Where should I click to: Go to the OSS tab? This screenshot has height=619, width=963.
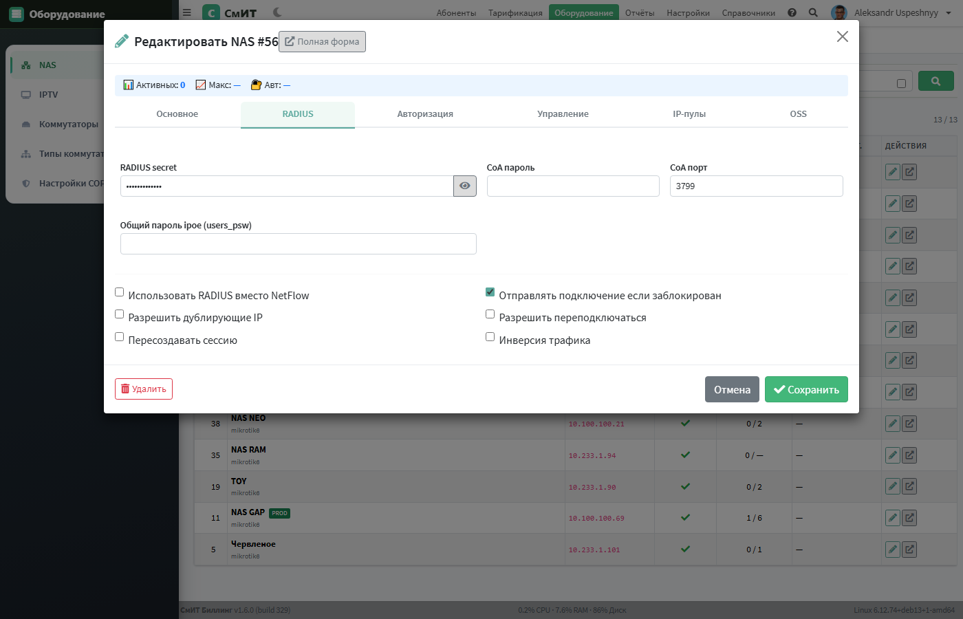tap(798, 114)
